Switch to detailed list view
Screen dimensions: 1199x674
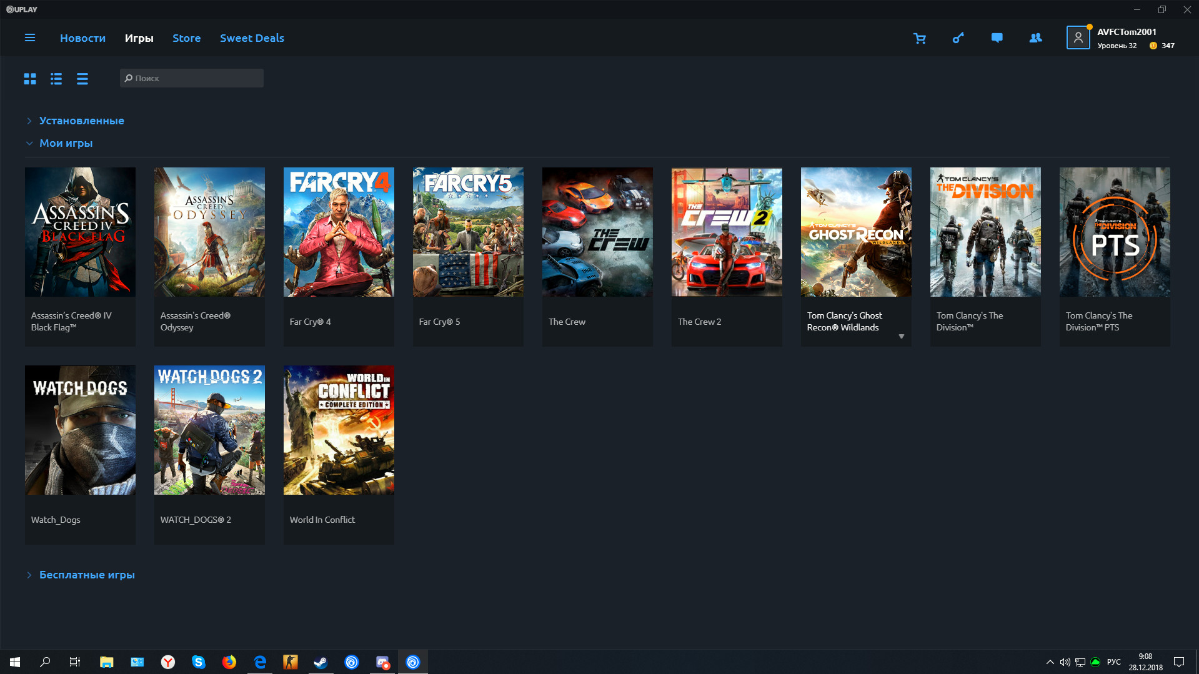(56, 79)
